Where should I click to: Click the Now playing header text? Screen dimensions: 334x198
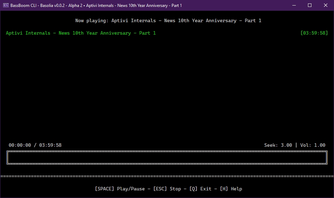[x=168, y=20]
